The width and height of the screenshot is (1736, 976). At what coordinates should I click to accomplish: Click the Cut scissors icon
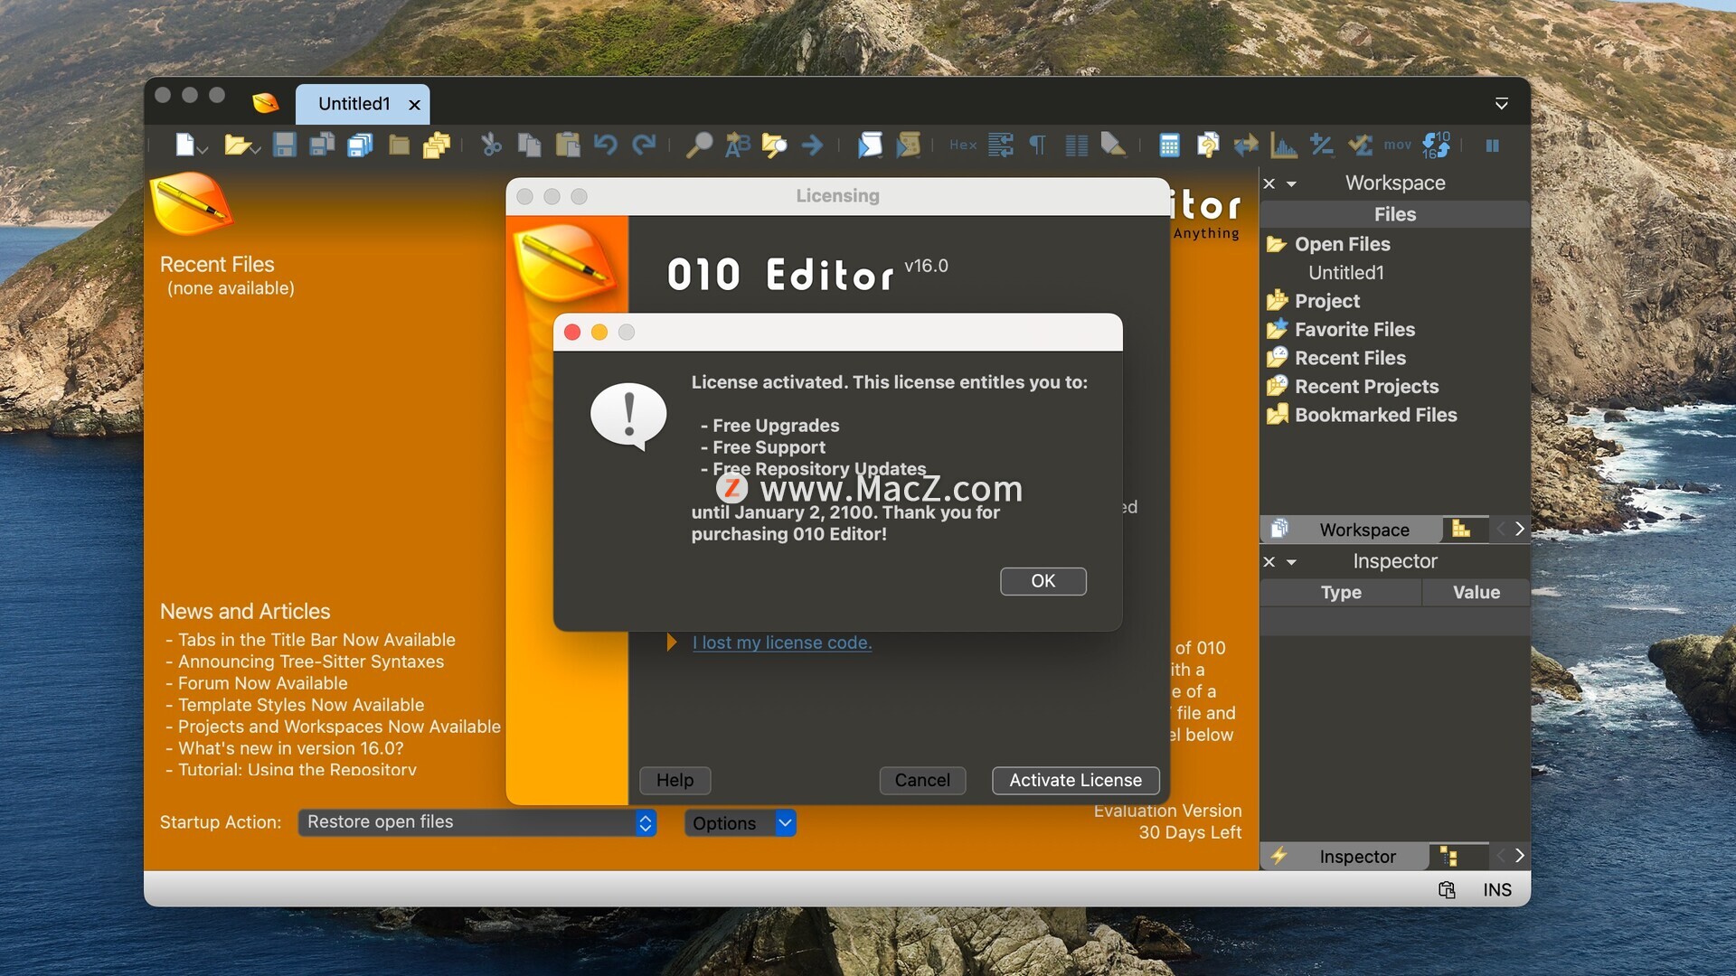point(491,145)
